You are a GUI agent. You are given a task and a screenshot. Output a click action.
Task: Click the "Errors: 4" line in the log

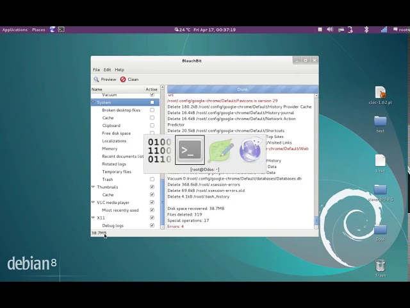point(176,227)
